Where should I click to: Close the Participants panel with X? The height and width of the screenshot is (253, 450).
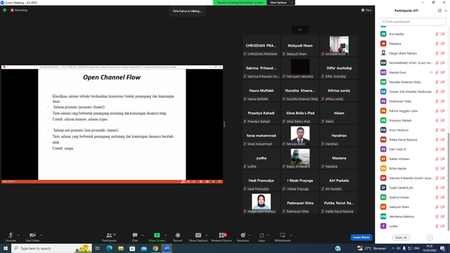coord(446,11)
